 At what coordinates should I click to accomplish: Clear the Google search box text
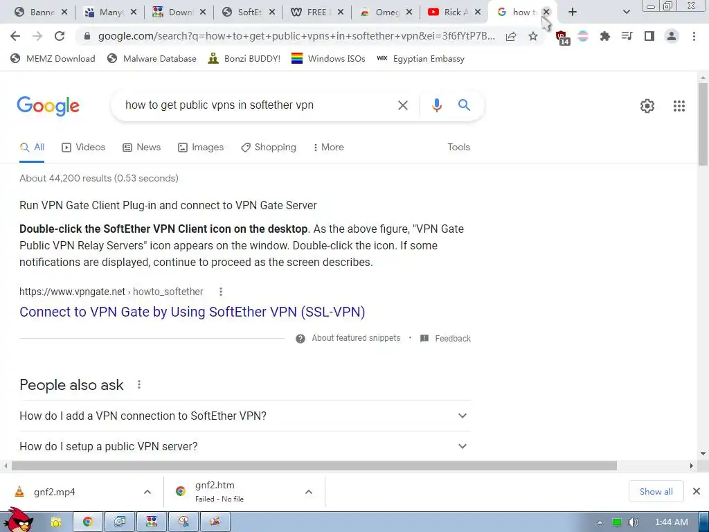pos(402,105)
